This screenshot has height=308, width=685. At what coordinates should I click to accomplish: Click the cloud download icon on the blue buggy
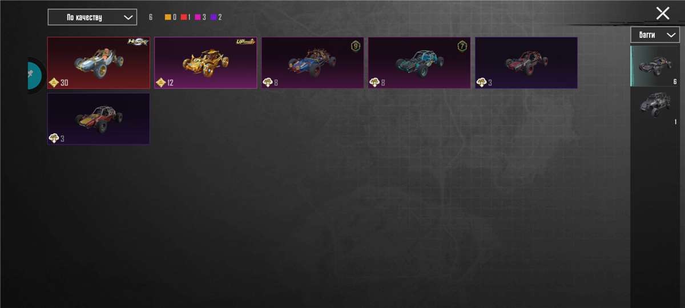point(268,83)
